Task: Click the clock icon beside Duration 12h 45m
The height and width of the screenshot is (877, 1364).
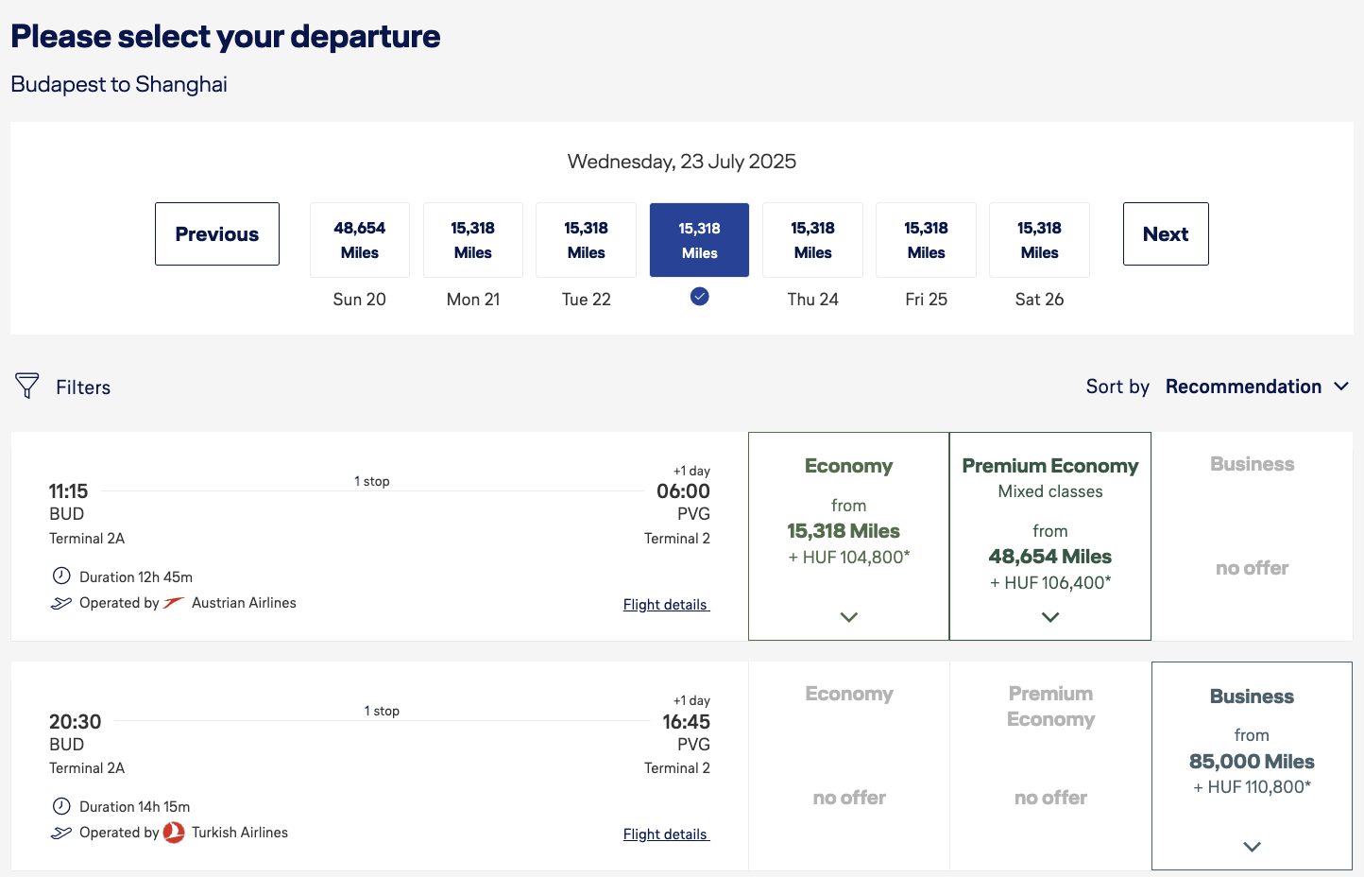Action: click(61, 576)
